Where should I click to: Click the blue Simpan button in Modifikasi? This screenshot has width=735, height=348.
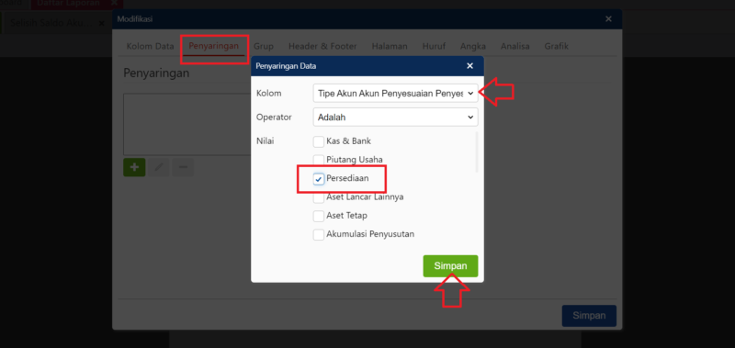click(x=589, y=316)
